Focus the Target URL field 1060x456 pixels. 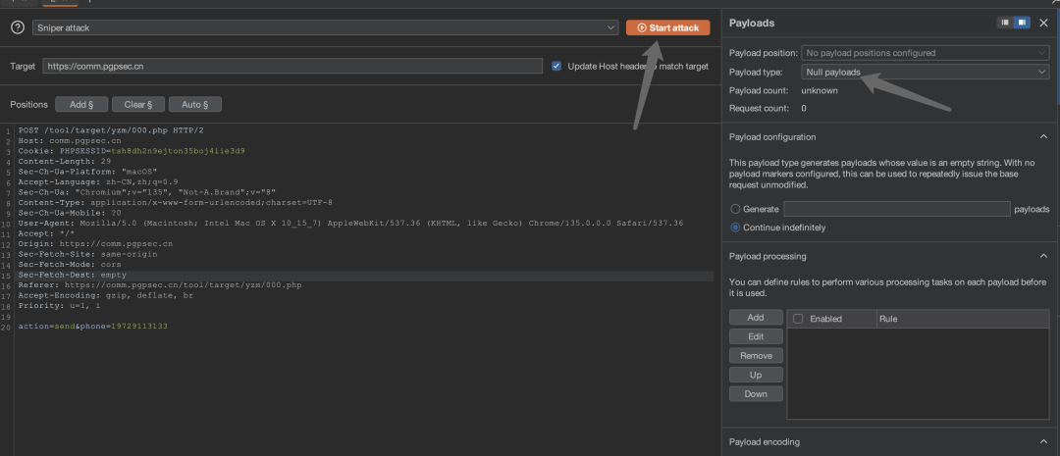292,67
